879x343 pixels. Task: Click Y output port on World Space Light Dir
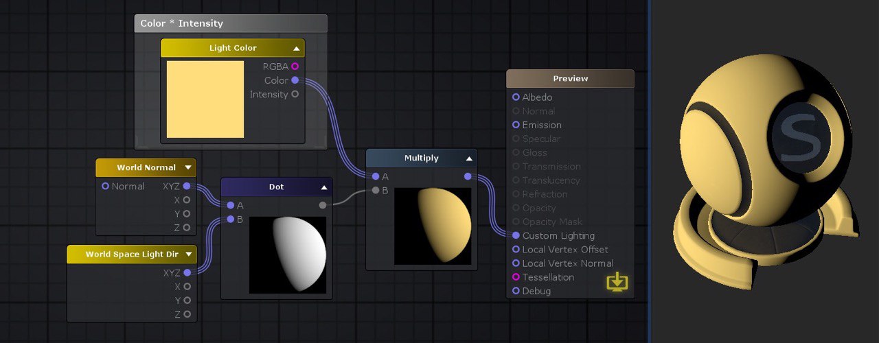(x=187, y=300)
